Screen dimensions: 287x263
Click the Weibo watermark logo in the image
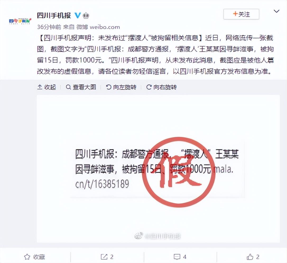[138, 236]
